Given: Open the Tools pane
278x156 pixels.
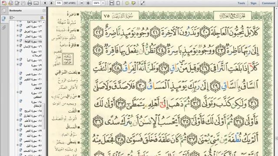Looking at the screenshot, I should click(x=241, y=3).
